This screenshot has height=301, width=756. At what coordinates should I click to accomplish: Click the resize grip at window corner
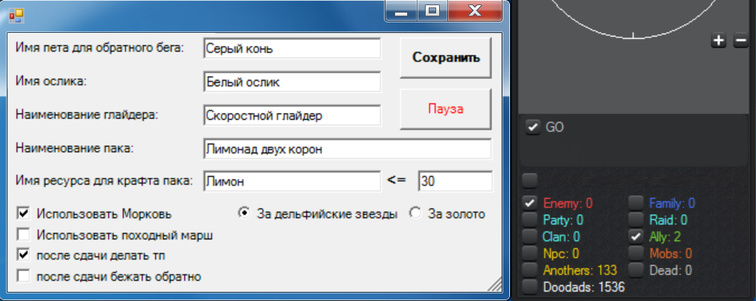tap(494, 284)
